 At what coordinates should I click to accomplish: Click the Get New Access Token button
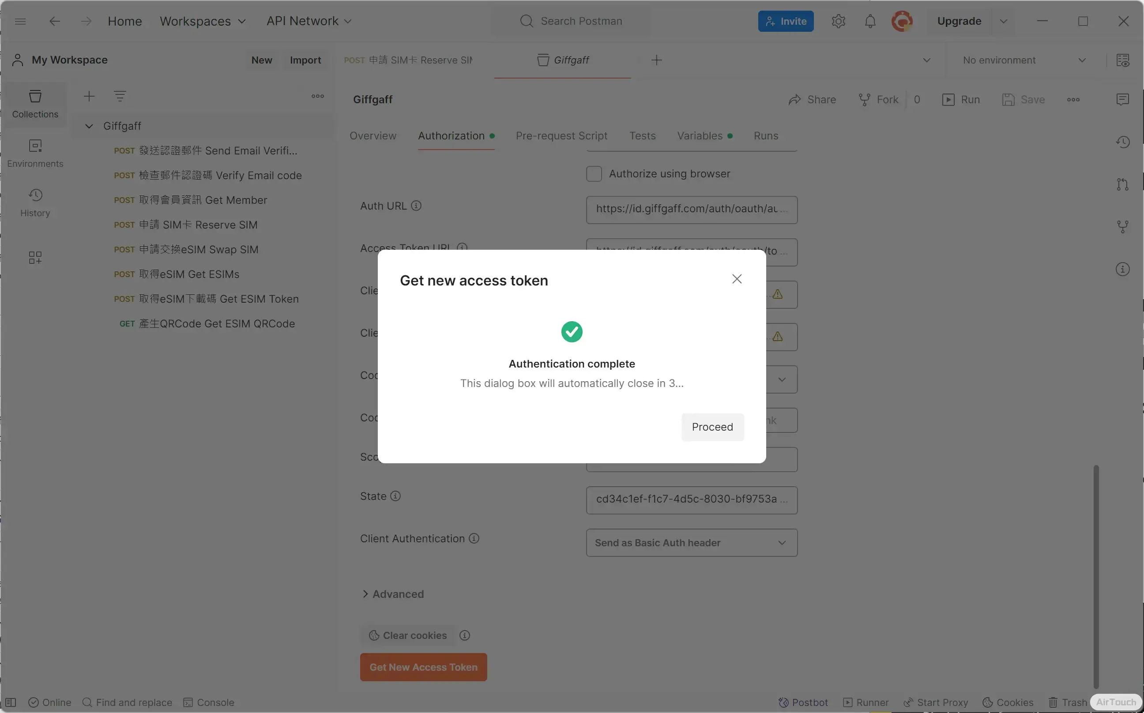pos(423,667)
